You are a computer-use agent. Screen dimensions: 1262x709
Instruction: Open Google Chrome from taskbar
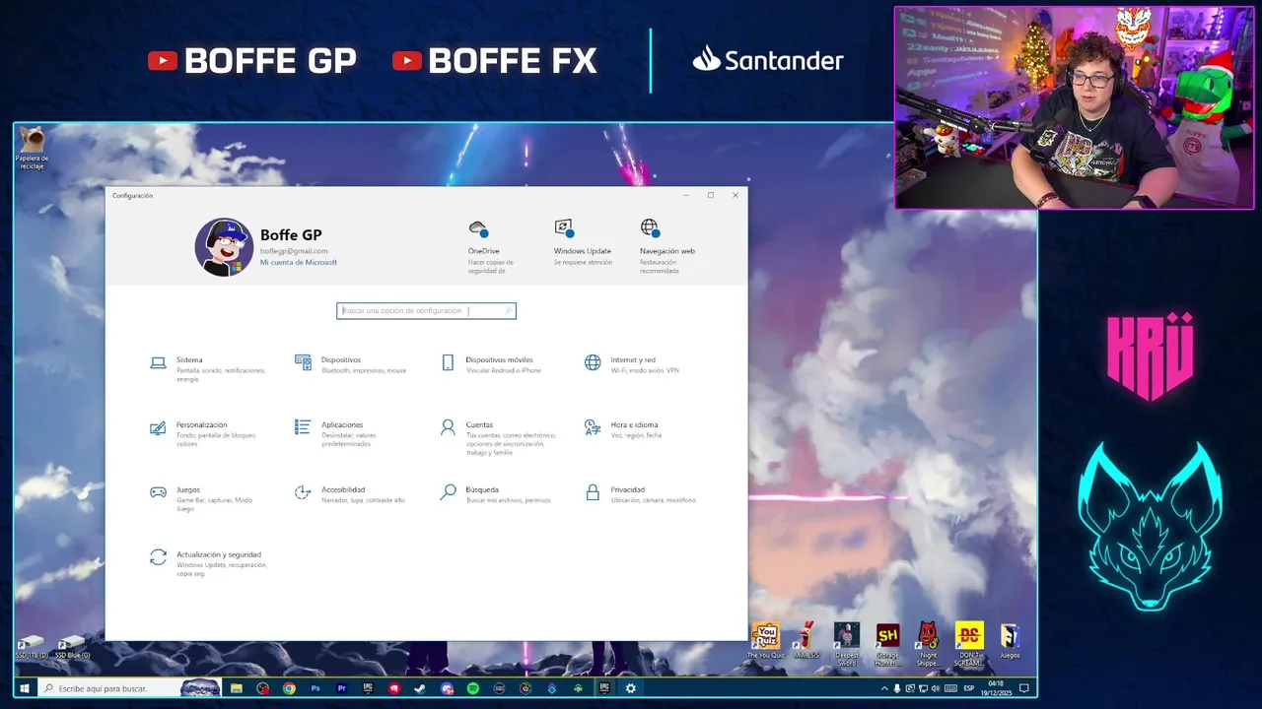pos(289,688)
